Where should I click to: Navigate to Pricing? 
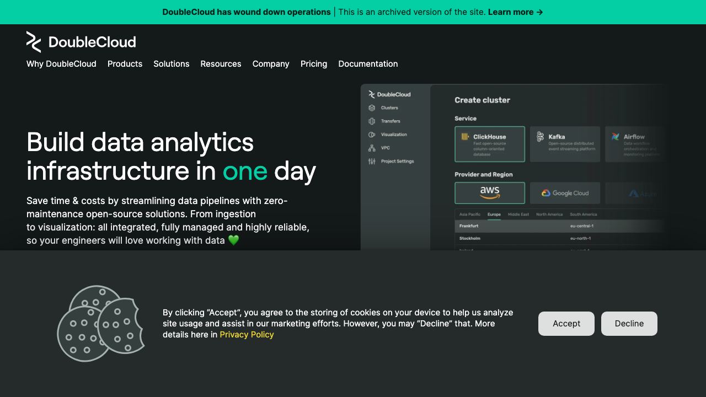pos(314,64)
